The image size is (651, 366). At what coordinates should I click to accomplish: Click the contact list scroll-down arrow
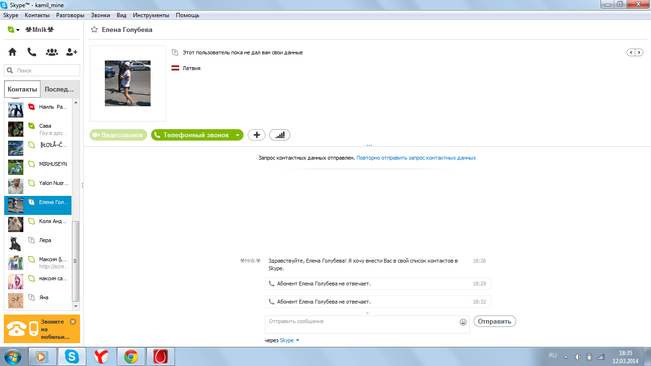(76, 306)
